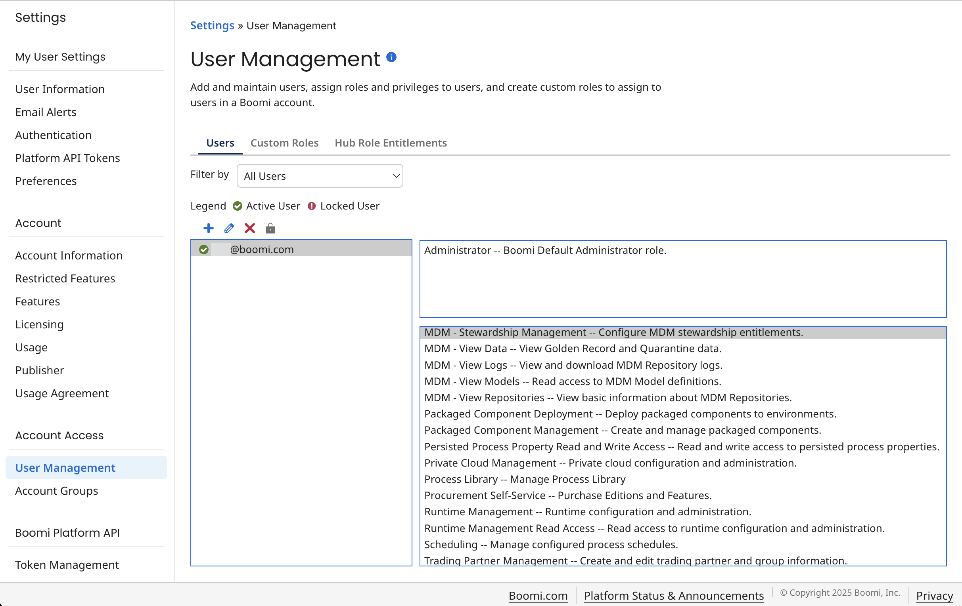Add a new user with the plus icon
962x606 pixels.
pos(208,228)
